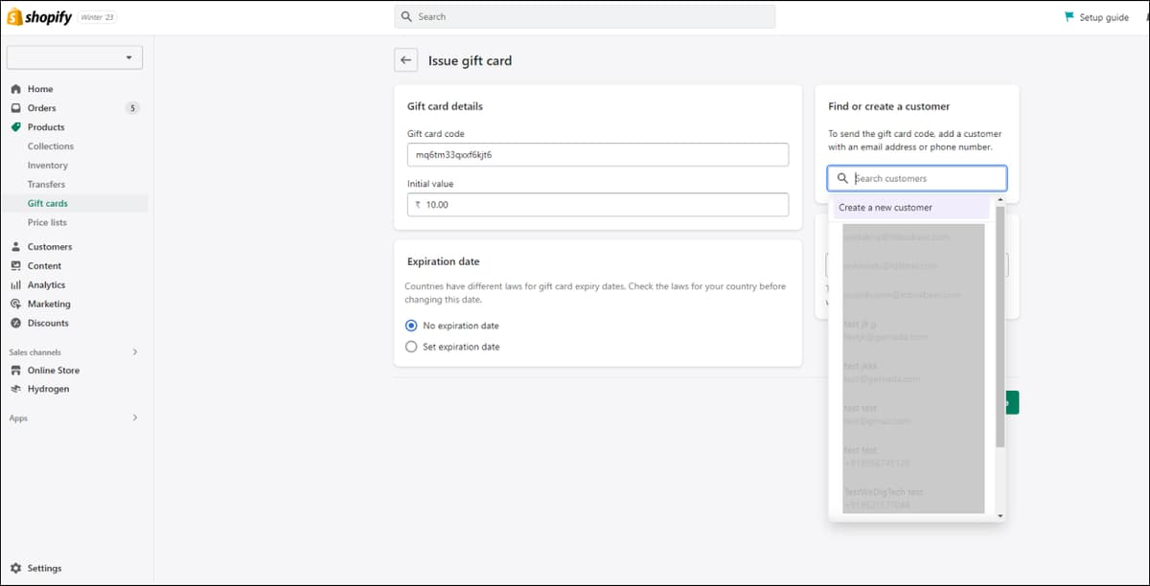1150x586 pixels.
Task: Click the Shopify logo
Action: click(x=40, y=17)
